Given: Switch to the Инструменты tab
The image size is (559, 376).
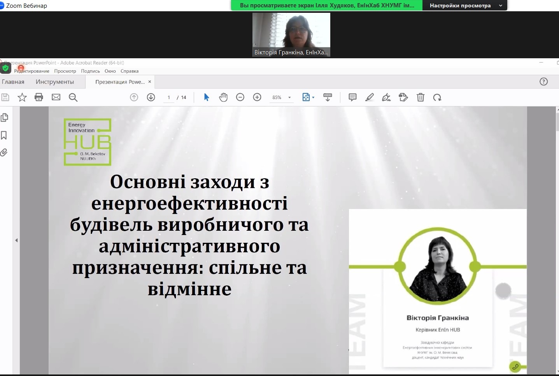Looking at the screenshot, I should click(55, 82).
